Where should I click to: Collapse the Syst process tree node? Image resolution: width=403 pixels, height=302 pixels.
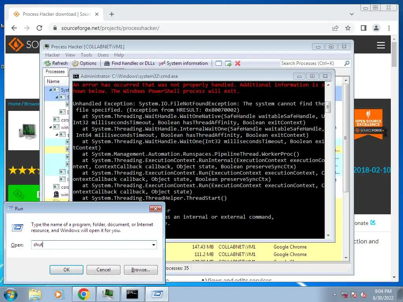[x=50, y=90]
